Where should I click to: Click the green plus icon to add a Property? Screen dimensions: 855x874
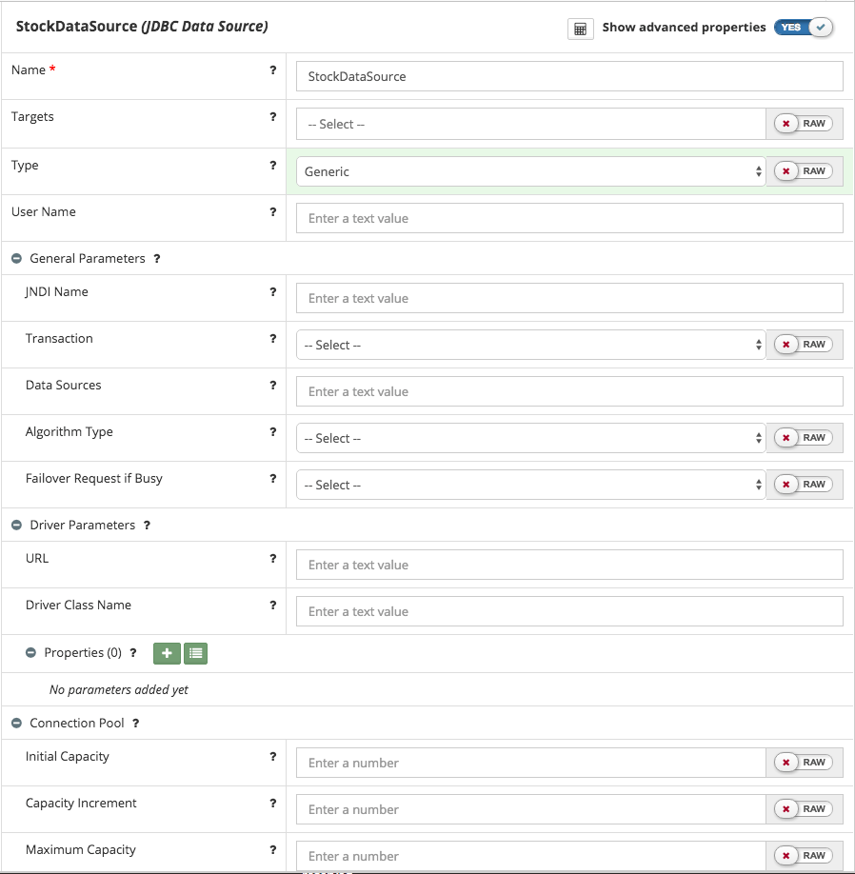166,654
